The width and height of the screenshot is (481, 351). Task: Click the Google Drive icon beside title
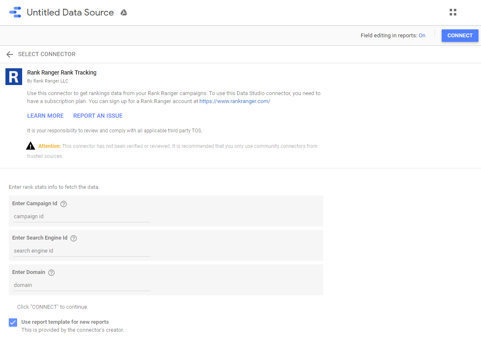(124, 13)
